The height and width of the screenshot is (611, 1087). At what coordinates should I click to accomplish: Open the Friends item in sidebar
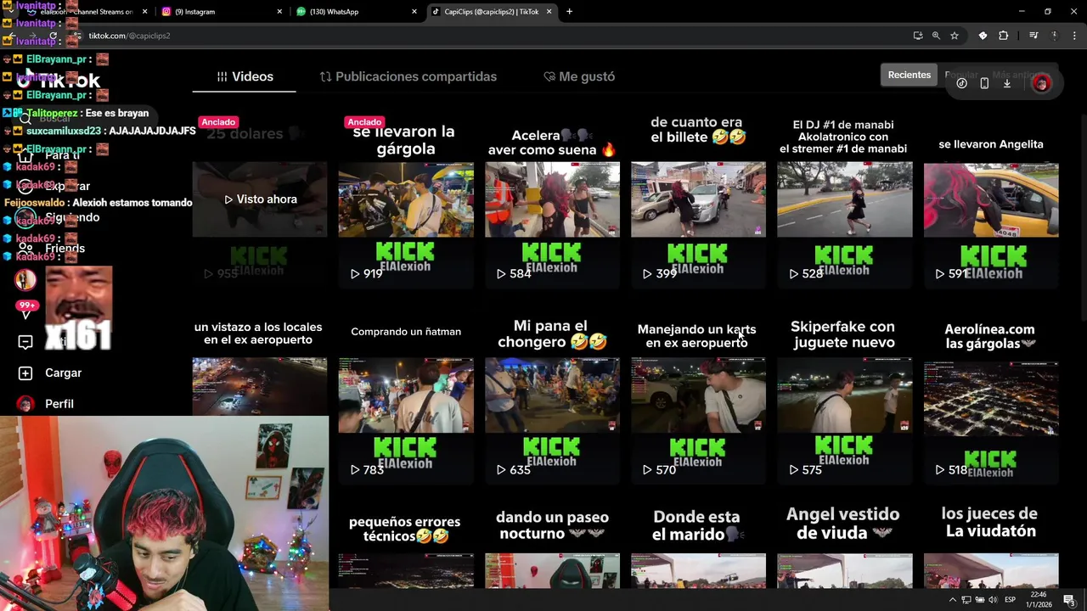click(x=53, y=249)
